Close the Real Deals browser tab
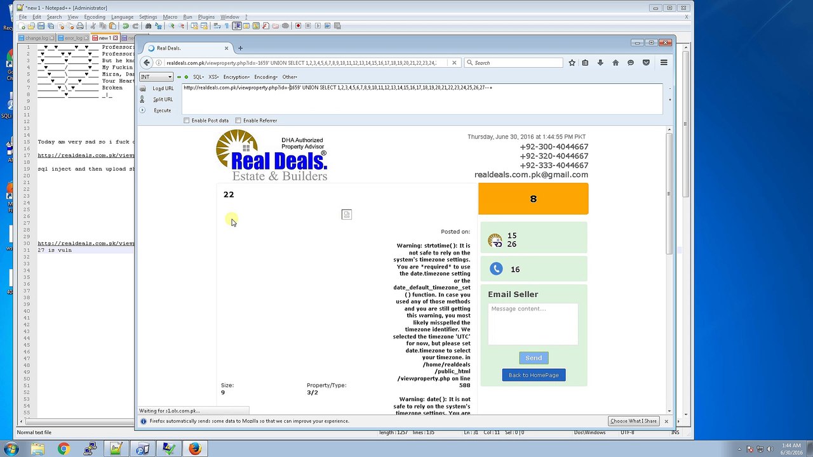Image resolution: width=813 pixels, height=457 pixels. [226, 48]
